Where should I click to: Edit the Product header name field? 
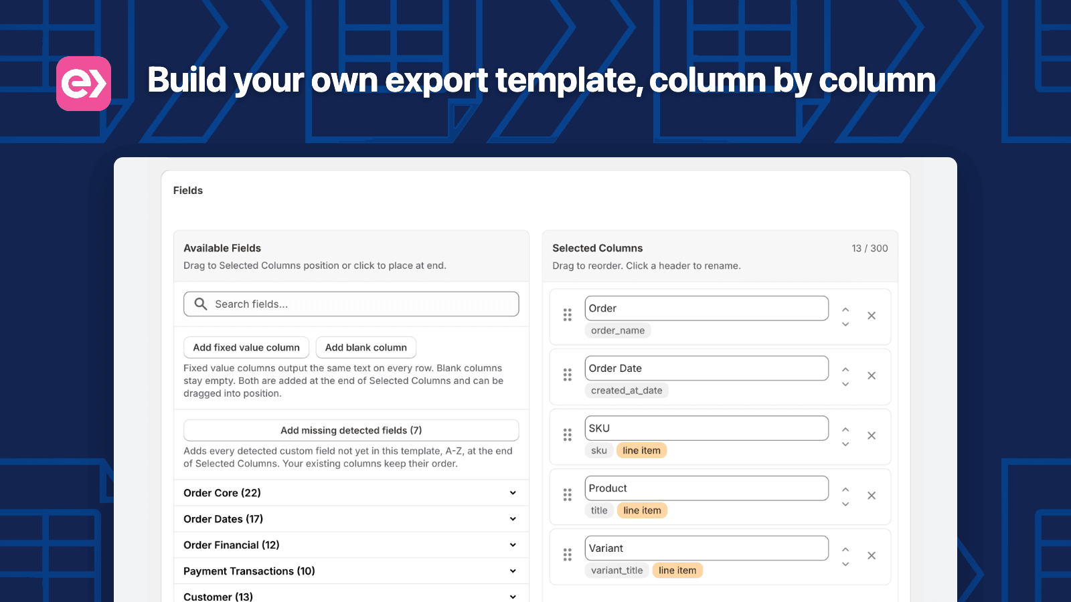point(707,488)
